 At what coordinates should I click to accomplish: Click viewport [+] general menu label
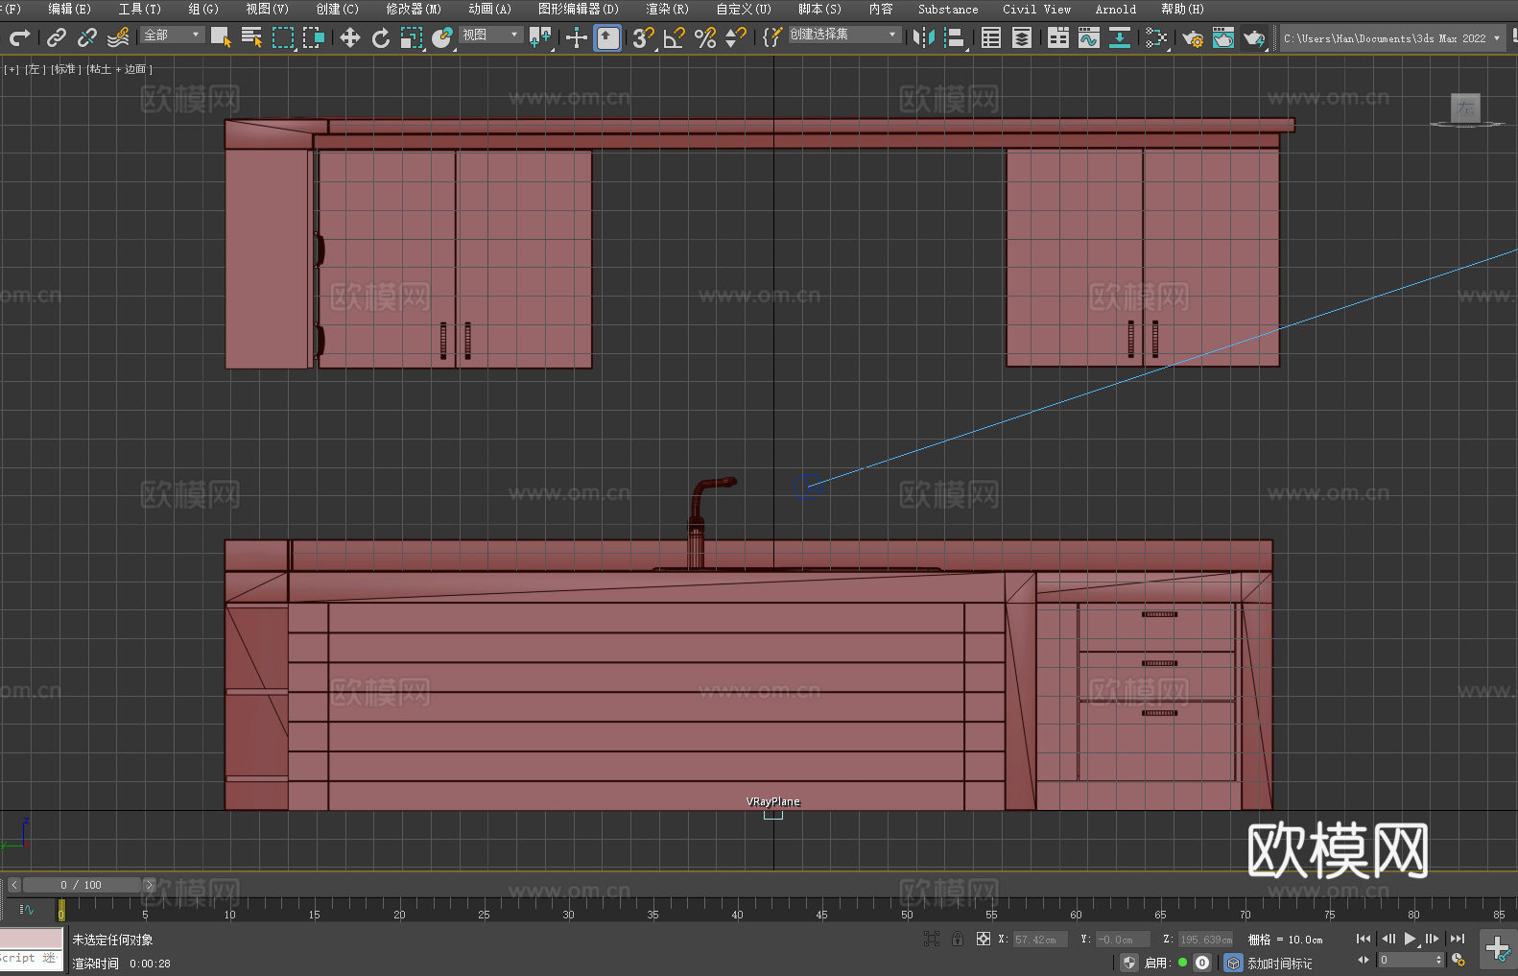pyautogui.click(x=12, y=69)
